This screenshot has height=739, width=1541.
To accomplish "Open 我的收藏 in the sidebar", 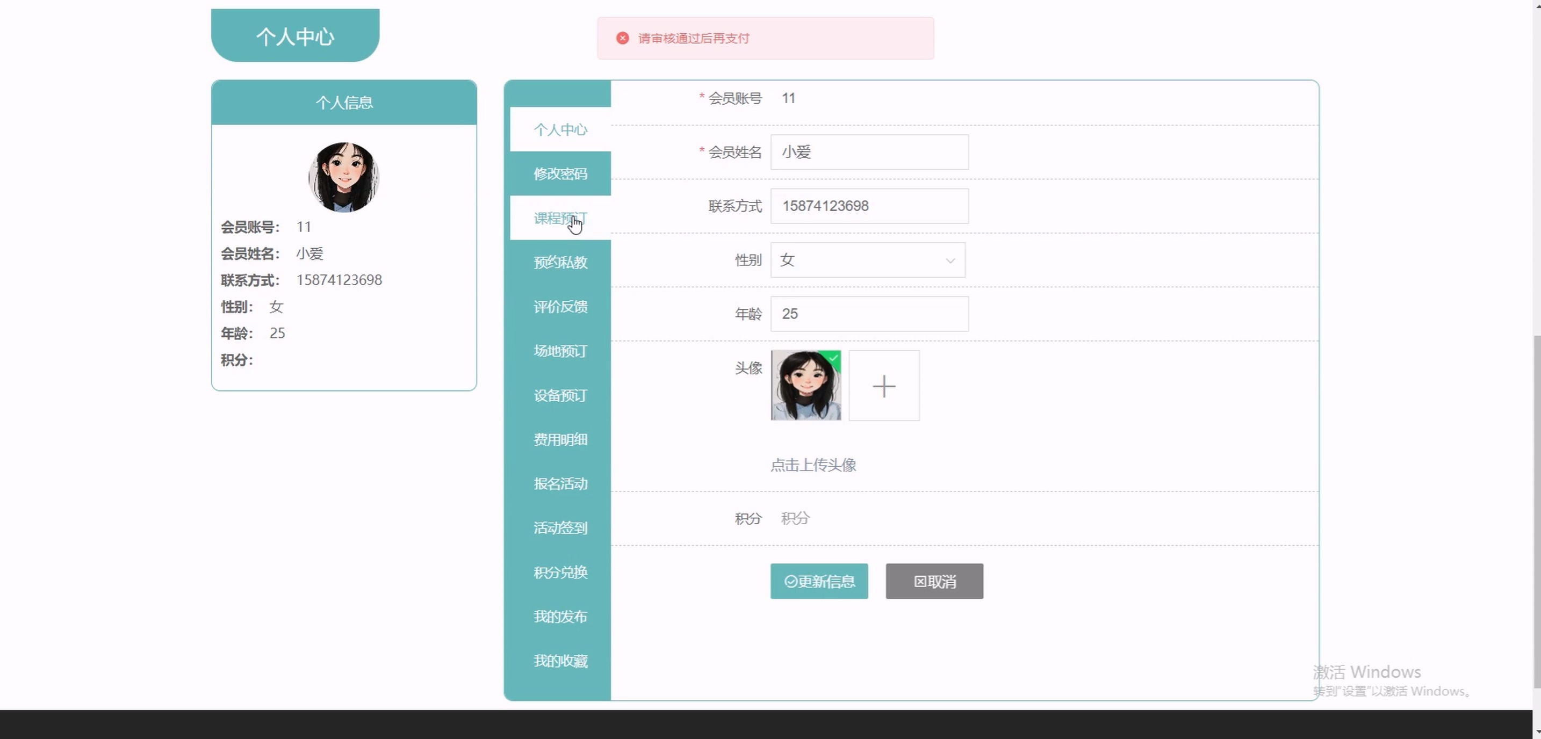I will [560, 661].
